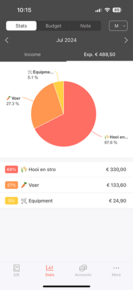Open the More three-dots icon
The image size is (133, 290).
click(116, 268)
